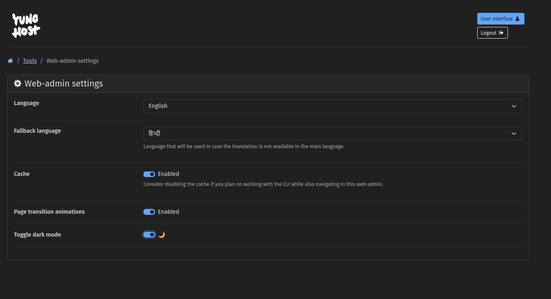Image resolution: width=551 pixels, height=299 pixels.
Task: Click the Web-admin settings breadcrumb text
Action: (72, 61)
